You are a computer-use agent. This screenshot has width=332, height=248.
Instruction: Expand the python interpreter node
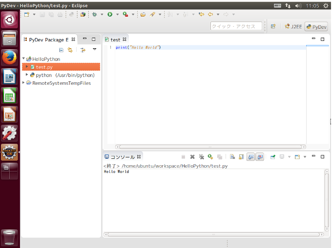pos(27,75)
